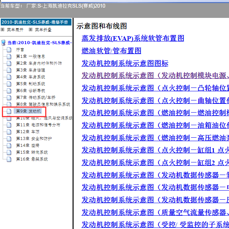229x229 pixels.
Task: Open 第11章 电源和信号分布
Action: (38, 125)
